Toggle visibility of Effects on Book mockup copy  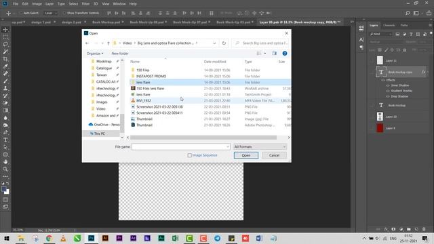pos(383,80)
